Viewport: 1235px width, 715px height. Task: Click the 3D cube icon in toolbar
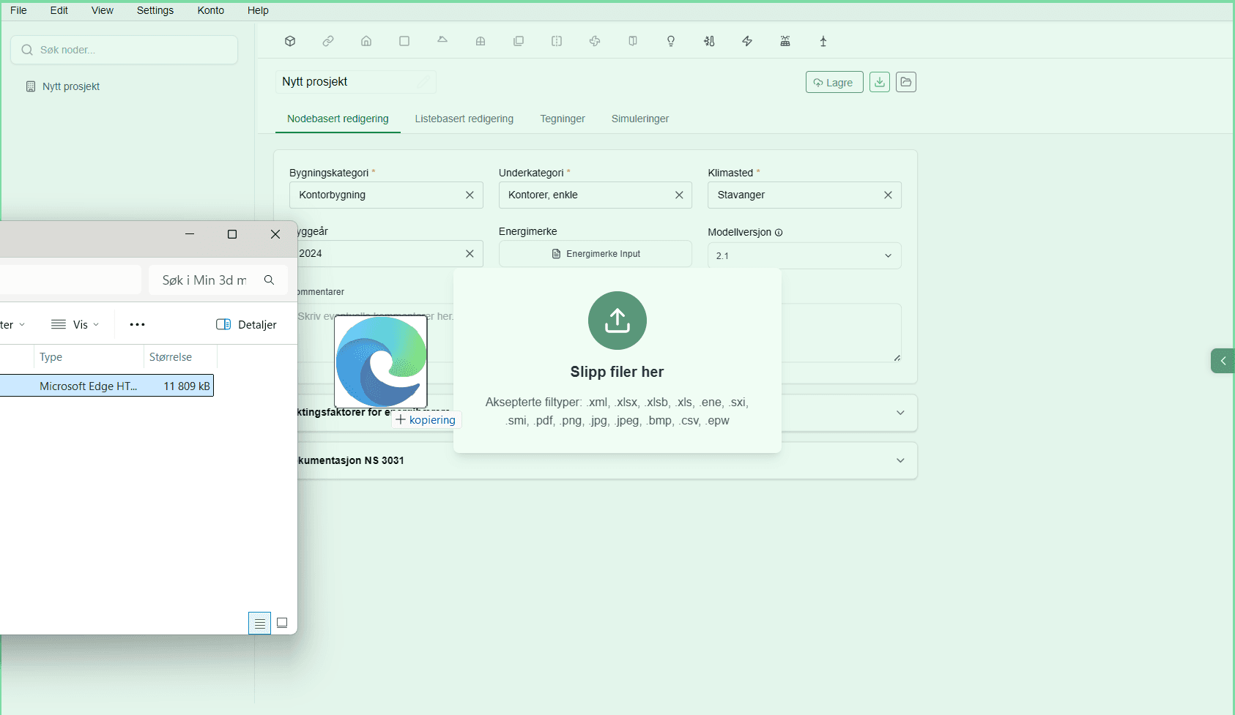click(290, 41)
